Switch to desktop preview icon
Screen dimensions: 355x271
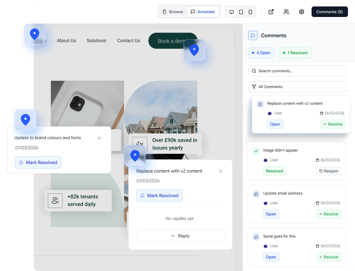(x=232, y=12)
